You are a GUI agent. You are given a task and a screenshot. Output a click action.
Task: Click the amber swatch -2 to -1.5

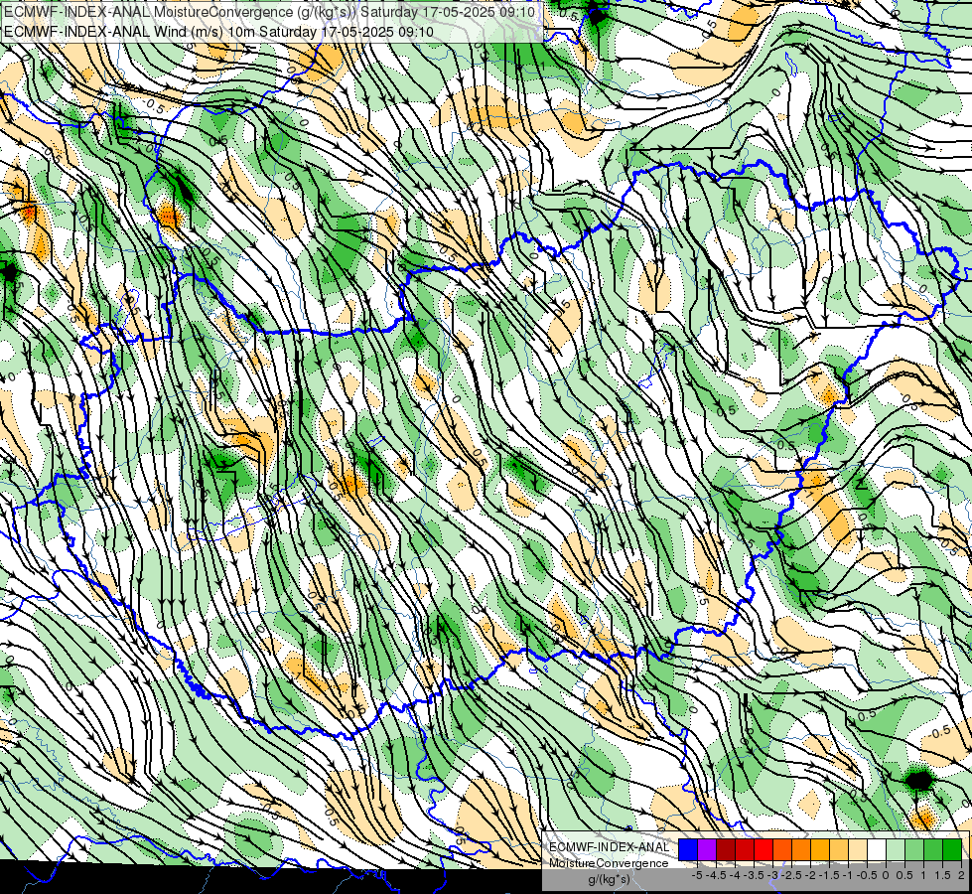(x=820, y=850)
